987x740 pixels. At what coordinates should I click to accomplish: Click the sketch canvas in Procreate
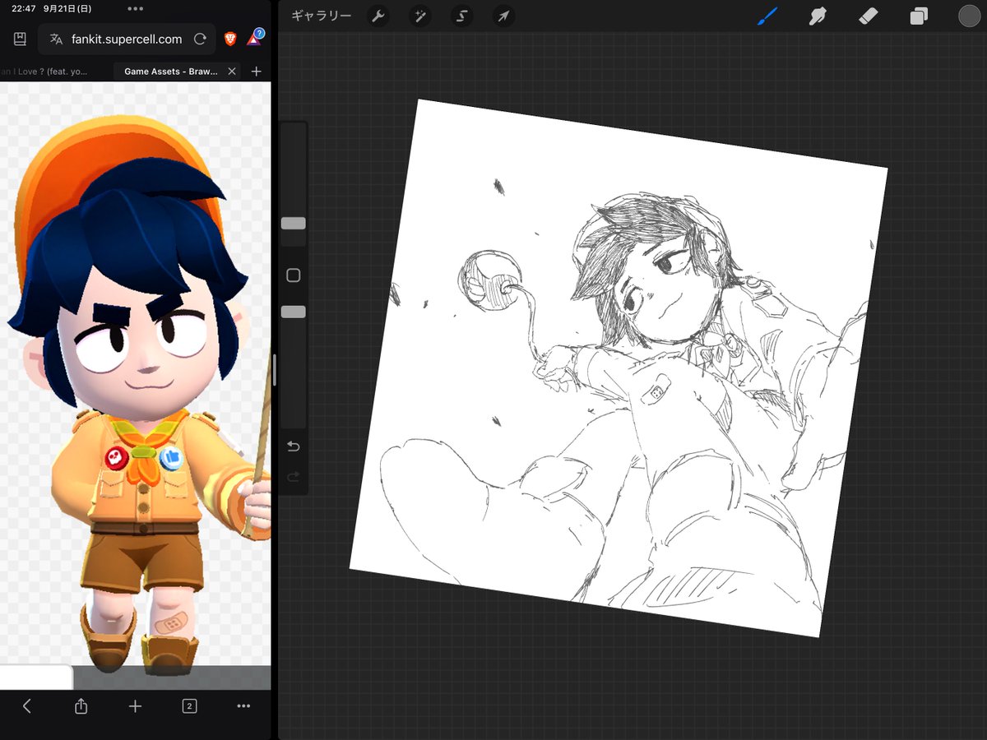tap(619, 368)
